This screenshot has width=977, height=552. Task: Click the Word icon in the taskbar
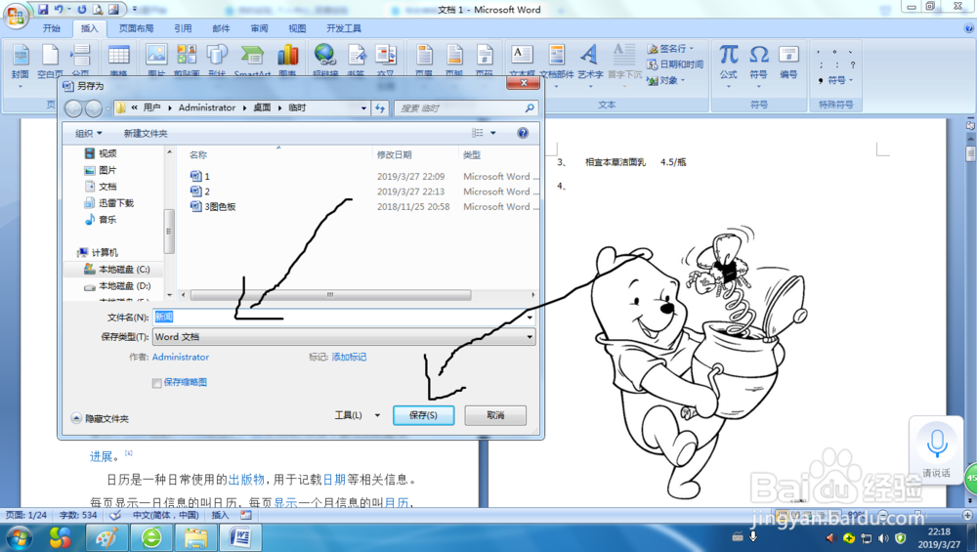tap(240, 537)
